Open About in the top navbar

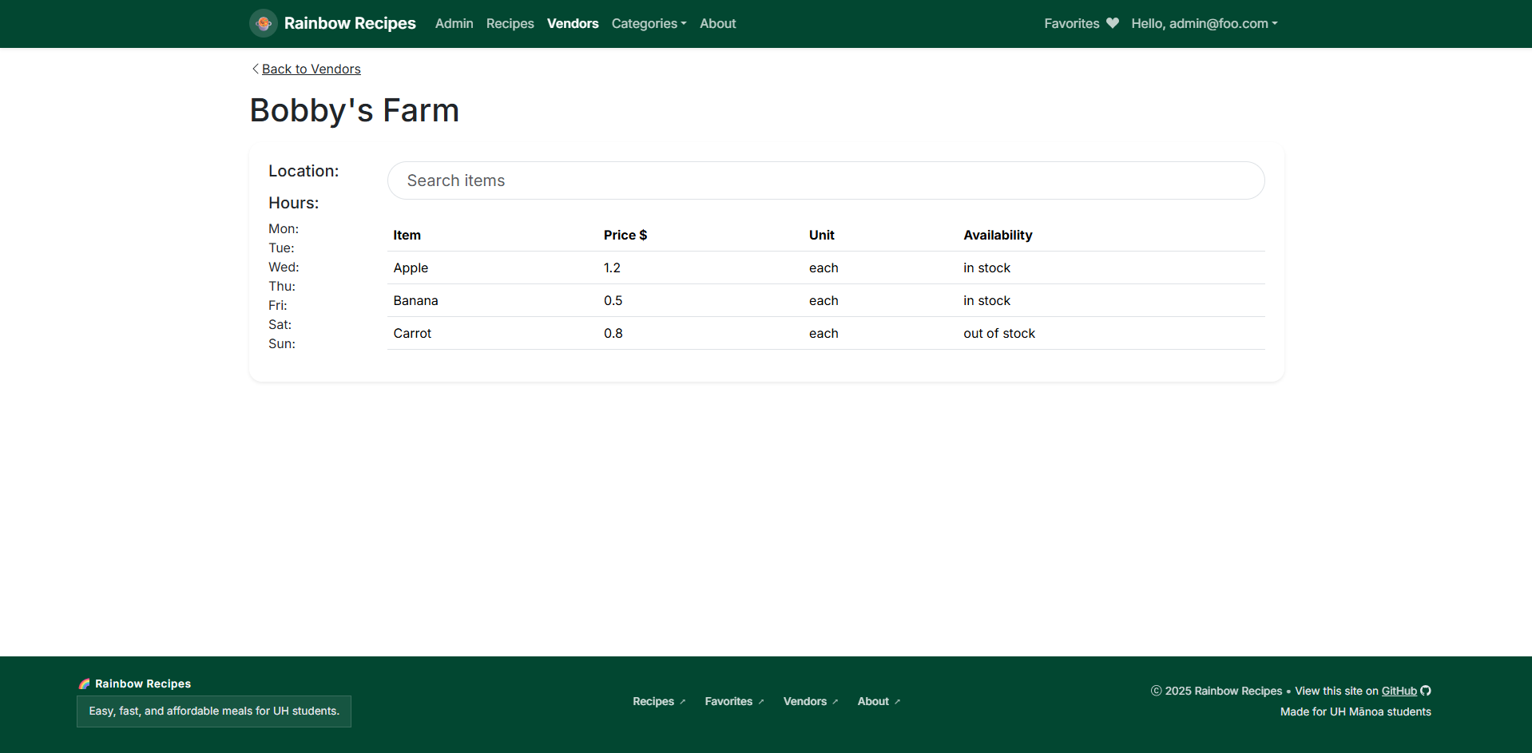pos(717,24)
